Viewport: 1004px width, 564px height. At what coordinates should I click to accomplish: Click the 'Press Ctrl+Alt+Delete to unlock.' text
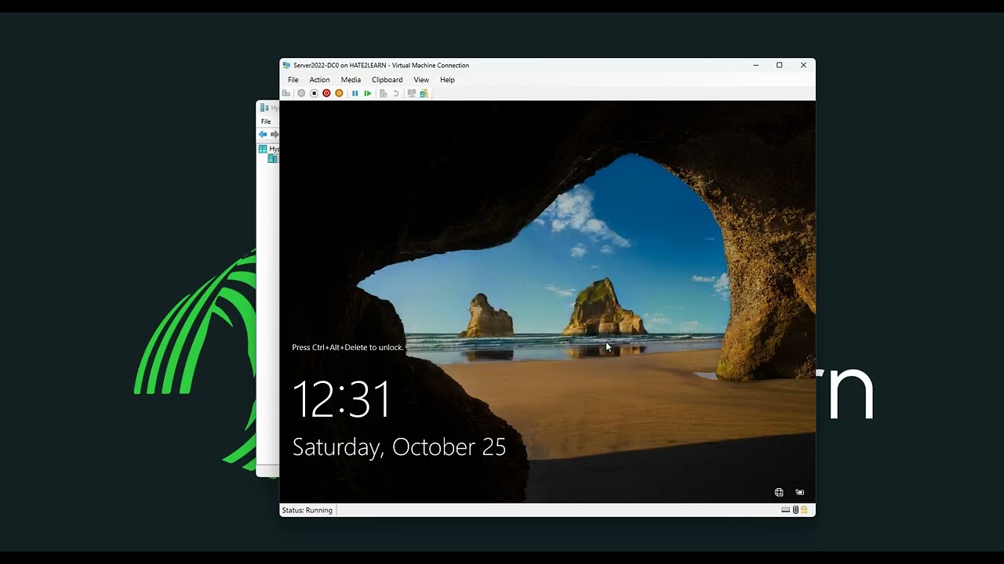(347, 347)
